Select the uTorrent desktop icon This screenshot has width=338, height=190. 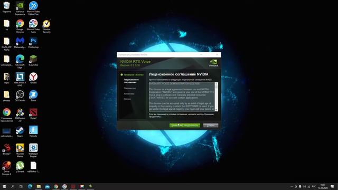tap(20, 167)
